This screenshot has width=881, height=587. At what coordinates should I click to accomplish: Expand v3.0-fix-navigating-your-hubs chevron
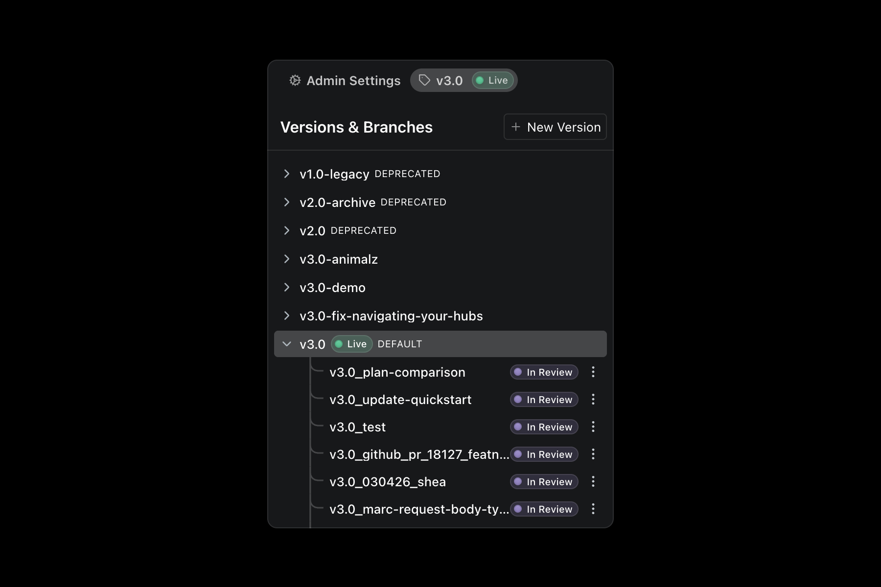coord(287,316)
